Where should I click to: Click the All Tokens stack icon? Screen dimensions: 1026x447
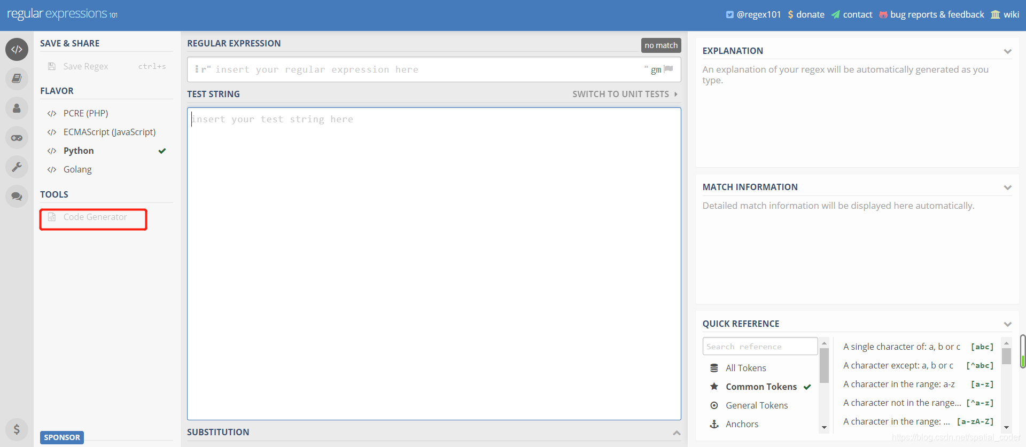[x=714, y=368]
